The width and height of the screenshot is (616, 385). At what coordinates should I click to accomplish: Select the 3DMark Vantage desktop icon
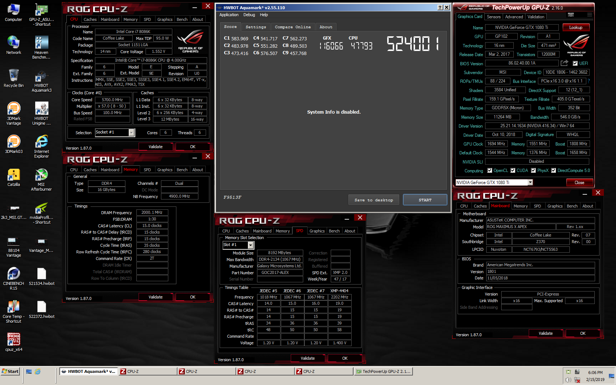pos(14,114)
